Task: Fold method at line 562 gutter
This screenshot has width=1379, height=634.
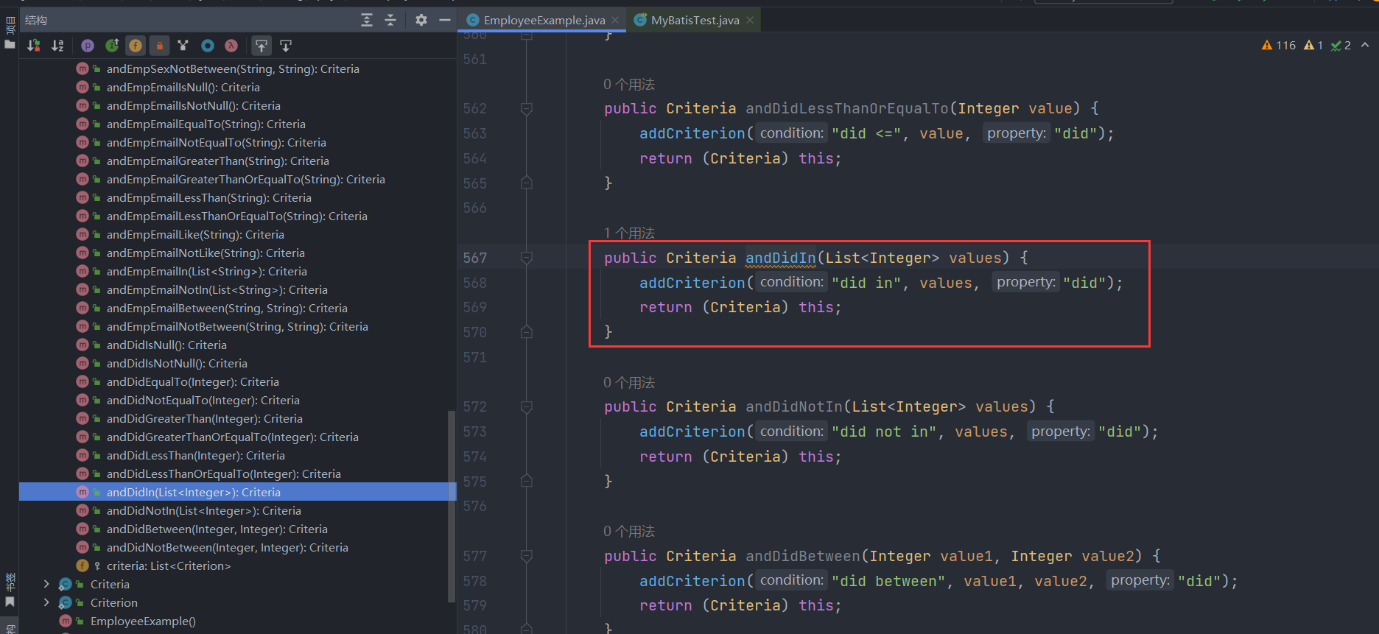Action: pos(527,109)
